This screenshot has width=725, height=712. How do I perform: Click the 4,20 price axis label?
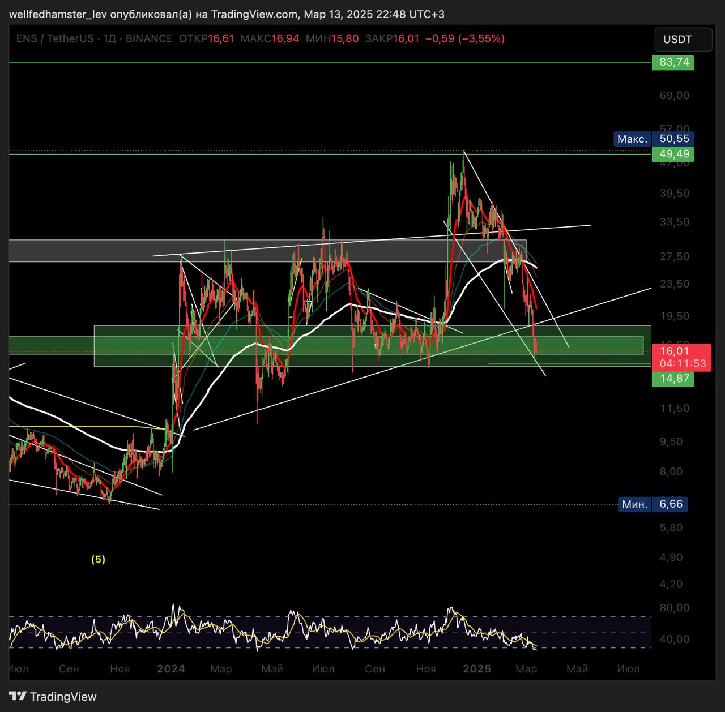coord(671,584)
